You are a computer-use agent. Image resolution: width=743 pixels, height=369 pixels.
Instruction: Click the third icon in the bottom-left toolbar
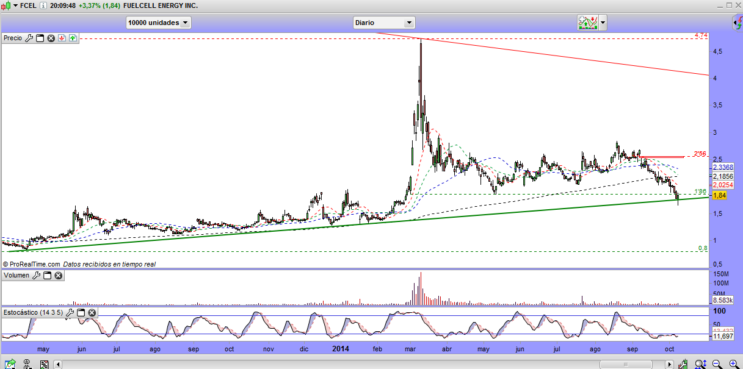pos(45,364)
